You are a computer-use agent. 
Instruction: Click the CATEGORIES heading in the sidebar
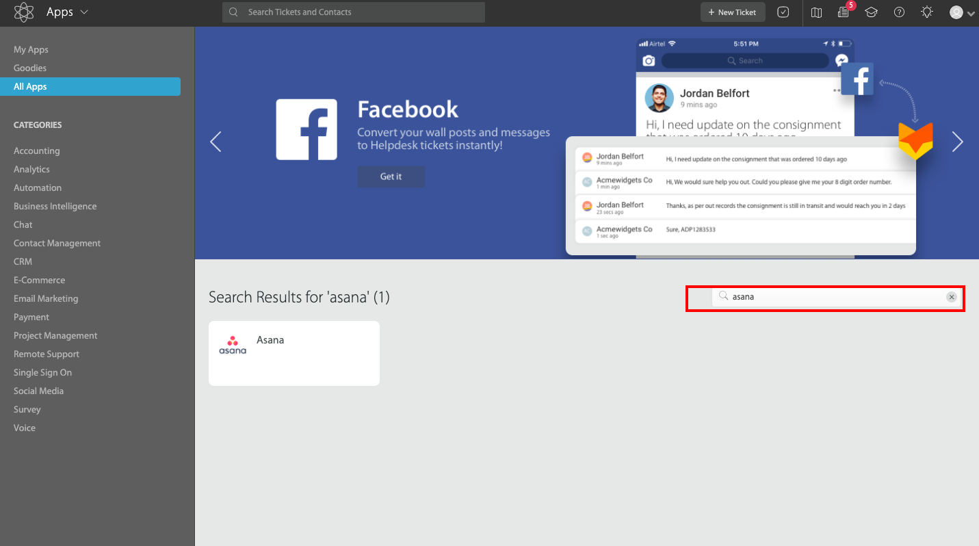coord(38,125)
